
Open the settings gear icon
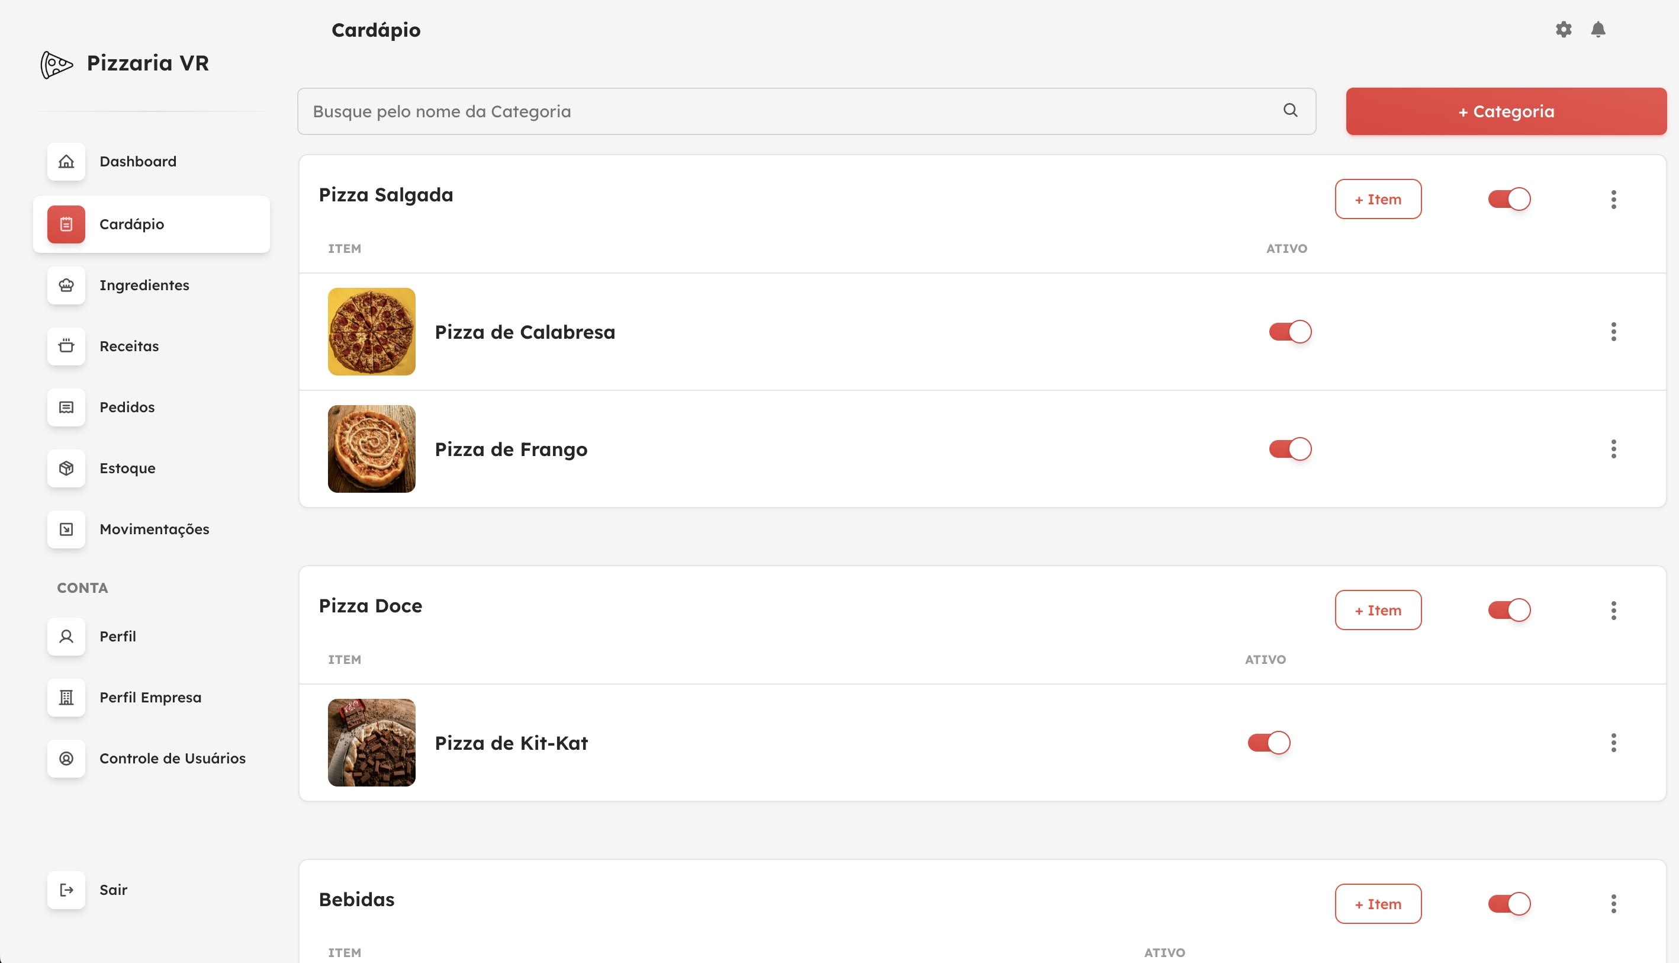point(1564,29)
